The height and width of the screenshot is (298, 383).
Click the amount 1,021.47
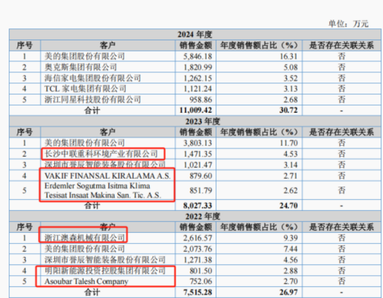(198, 165)
